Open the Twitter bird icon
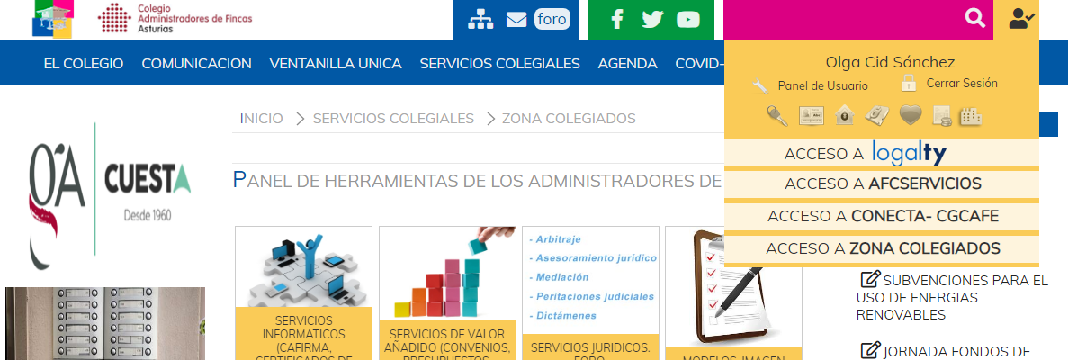This screenshot has height=360, width=1068. (x=652, y=19)
